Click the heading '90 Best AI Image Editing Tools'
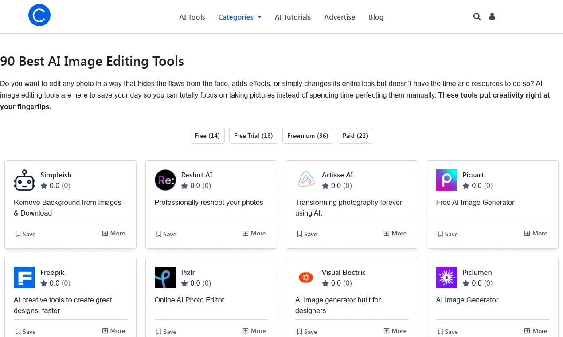The width and height of the screenshot is (563, 337). click(x=92, y=61)
